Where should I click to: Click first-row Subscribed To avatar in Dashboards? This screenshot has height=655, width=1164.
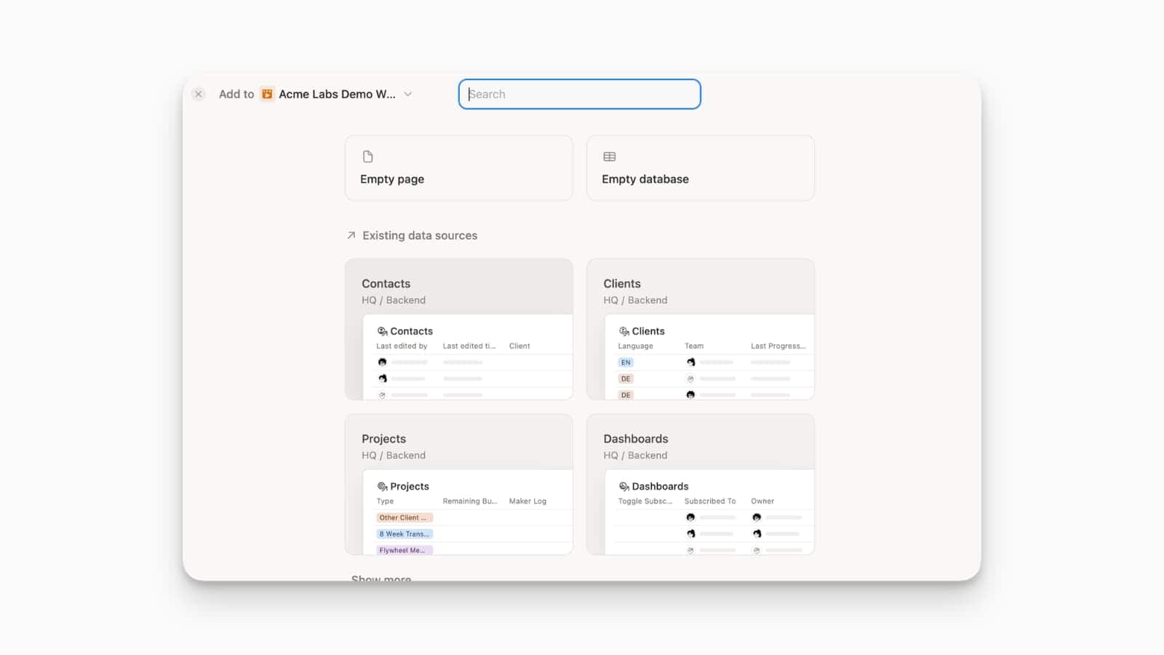point(690,517)
